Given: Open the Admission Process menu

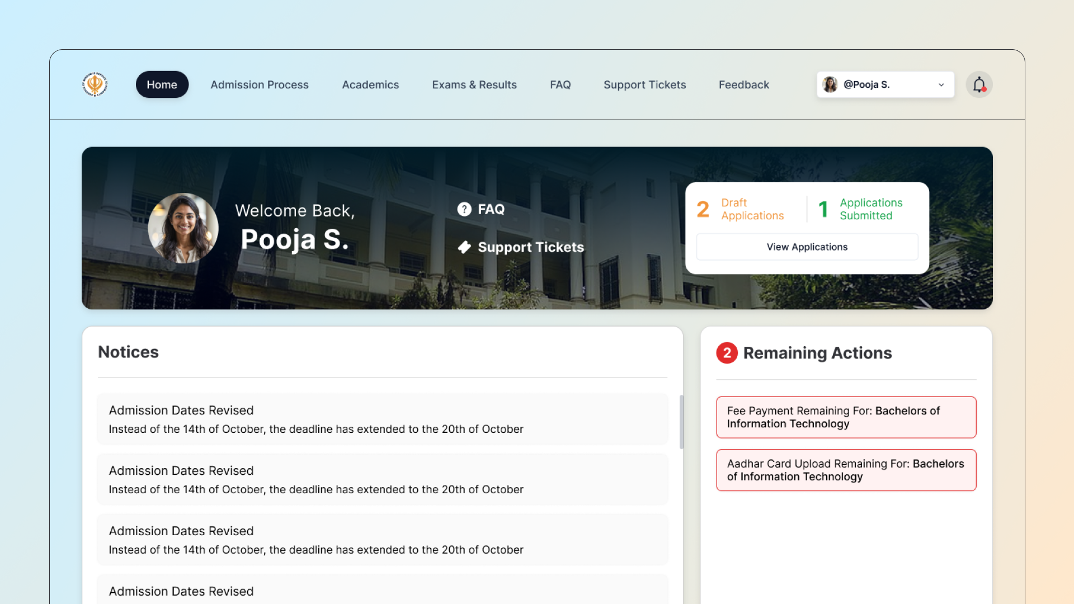Looking at the screenshot, I should tap(260, 84).
